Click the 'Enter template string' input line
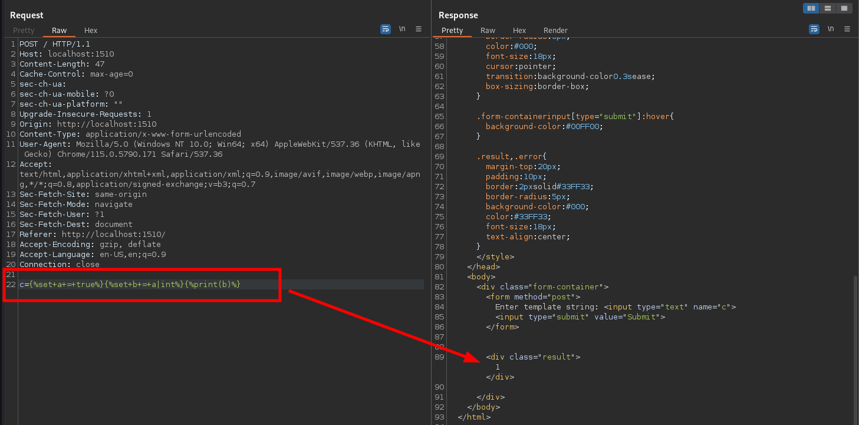859x425 pixels. tap(616, 307)
